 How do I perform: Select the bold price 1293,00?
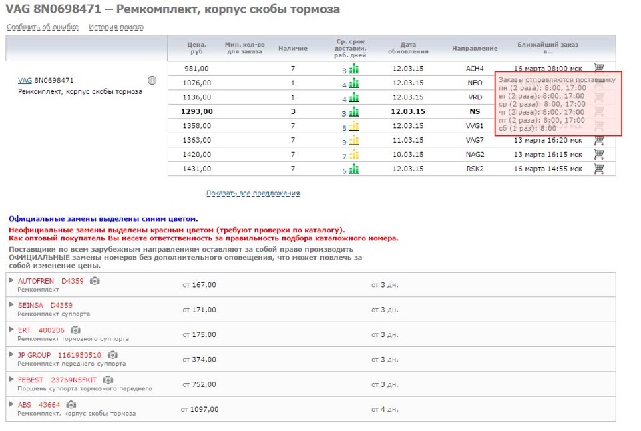pos(196,111)
